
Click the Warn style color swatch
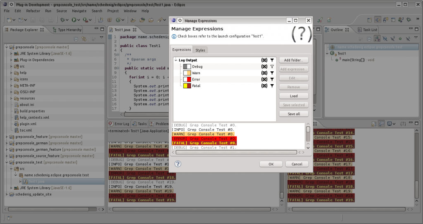click(x=187, y=73)
